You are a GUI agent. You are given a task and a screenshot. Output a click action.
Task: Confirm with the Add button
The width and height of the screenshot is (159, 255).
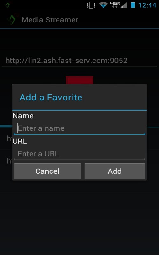pos(114,171)
